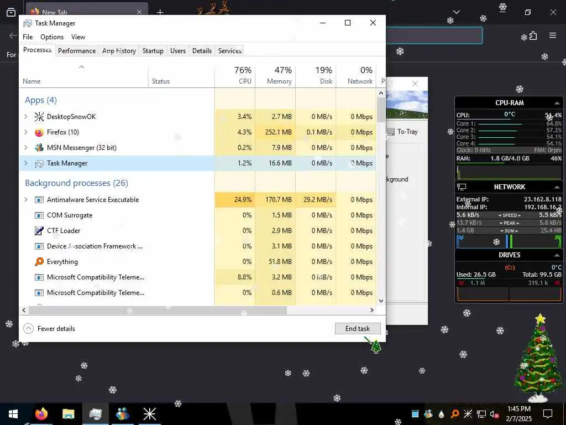Open the notification center icon
Viewport: 566px width, 425px height.
(x=548, y=414)
